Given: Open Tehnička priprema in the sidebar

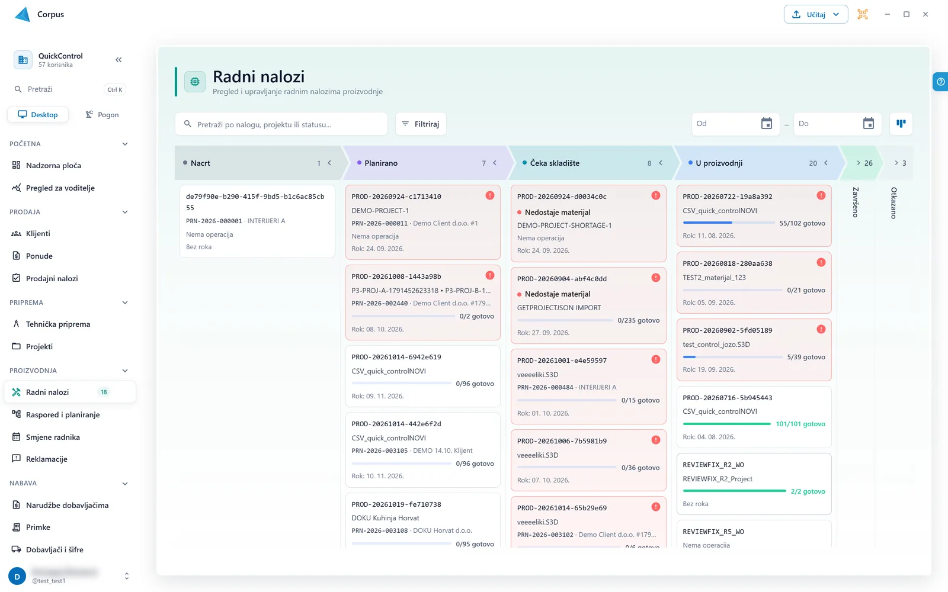Looking at the screenshot, I should tap(70, 324).
